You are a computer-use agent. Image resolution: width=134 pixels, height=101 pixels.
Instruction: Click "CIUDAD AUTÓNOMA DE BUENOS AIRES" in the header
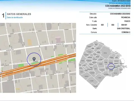point(119,8)
